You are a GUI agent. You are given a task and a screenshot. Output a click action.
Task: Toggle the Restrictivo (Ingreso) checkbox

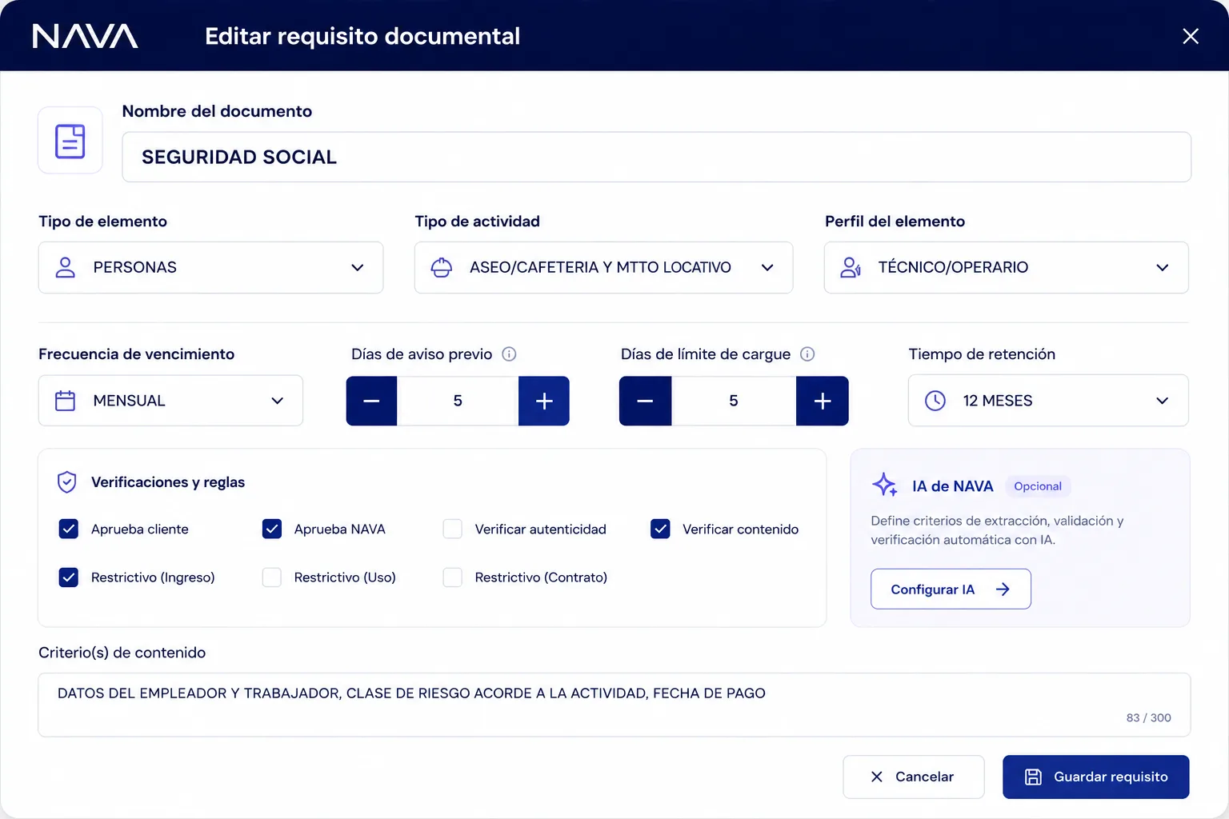69,577
